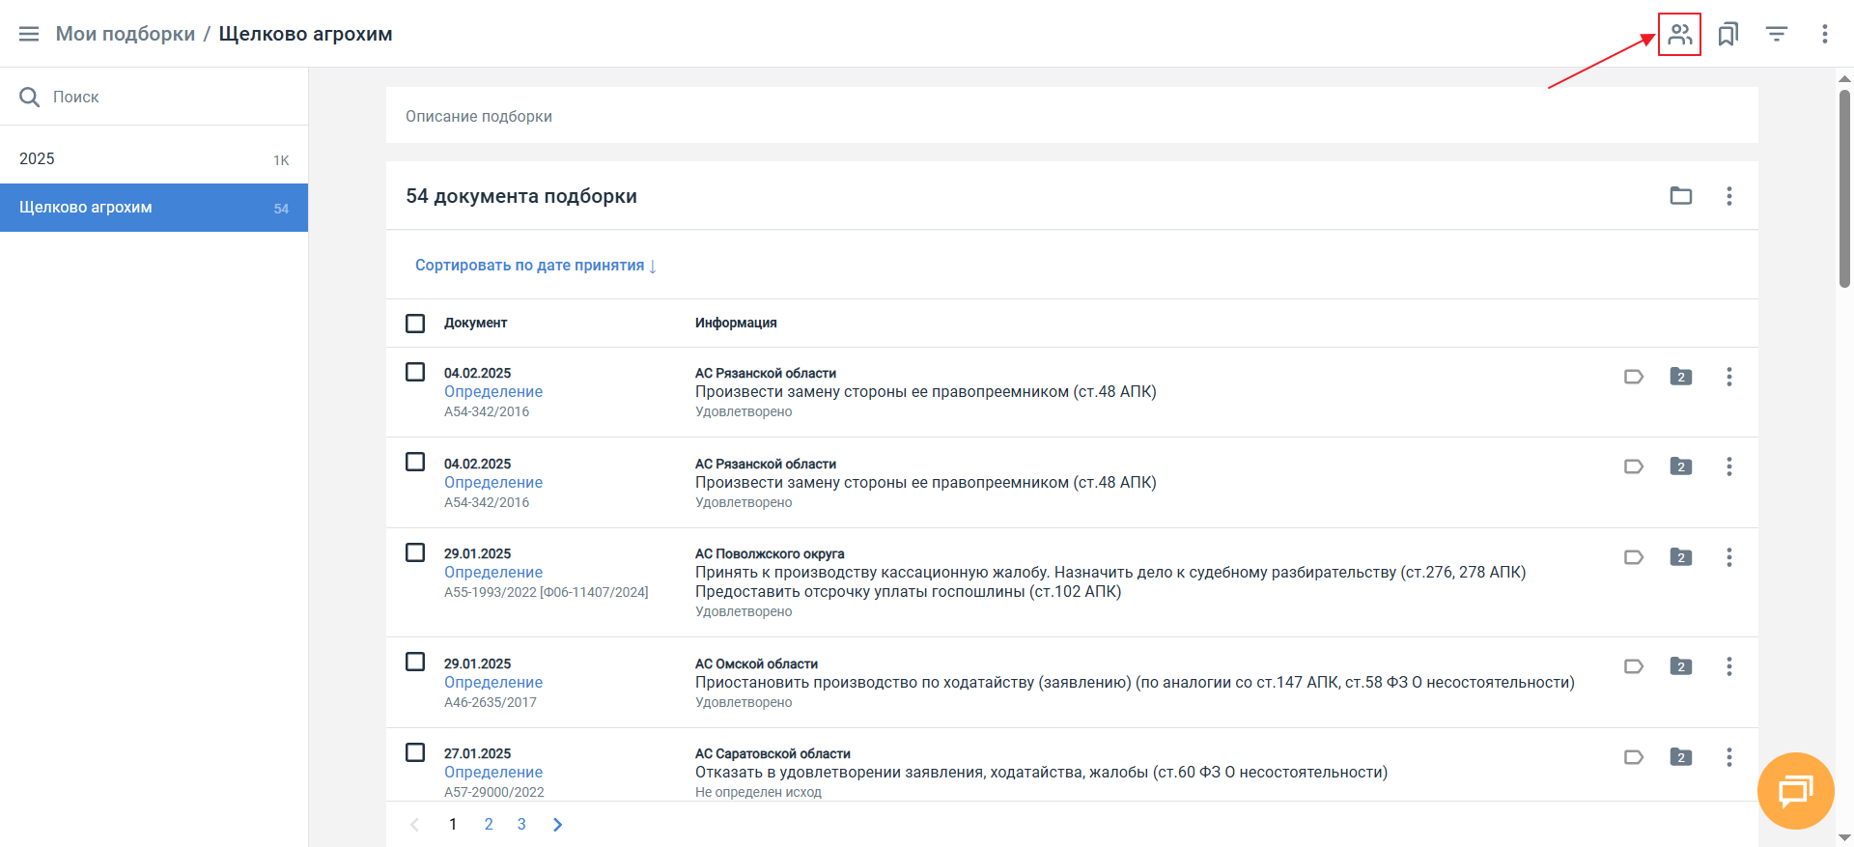Click 'АС Омской области' court text

point(756,664)
